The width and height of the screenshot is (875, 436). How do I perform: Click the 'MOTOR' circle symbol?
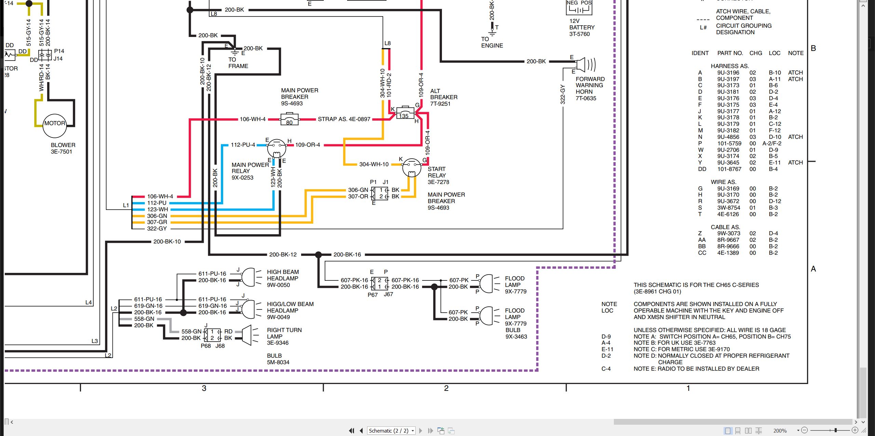[55, 125]
